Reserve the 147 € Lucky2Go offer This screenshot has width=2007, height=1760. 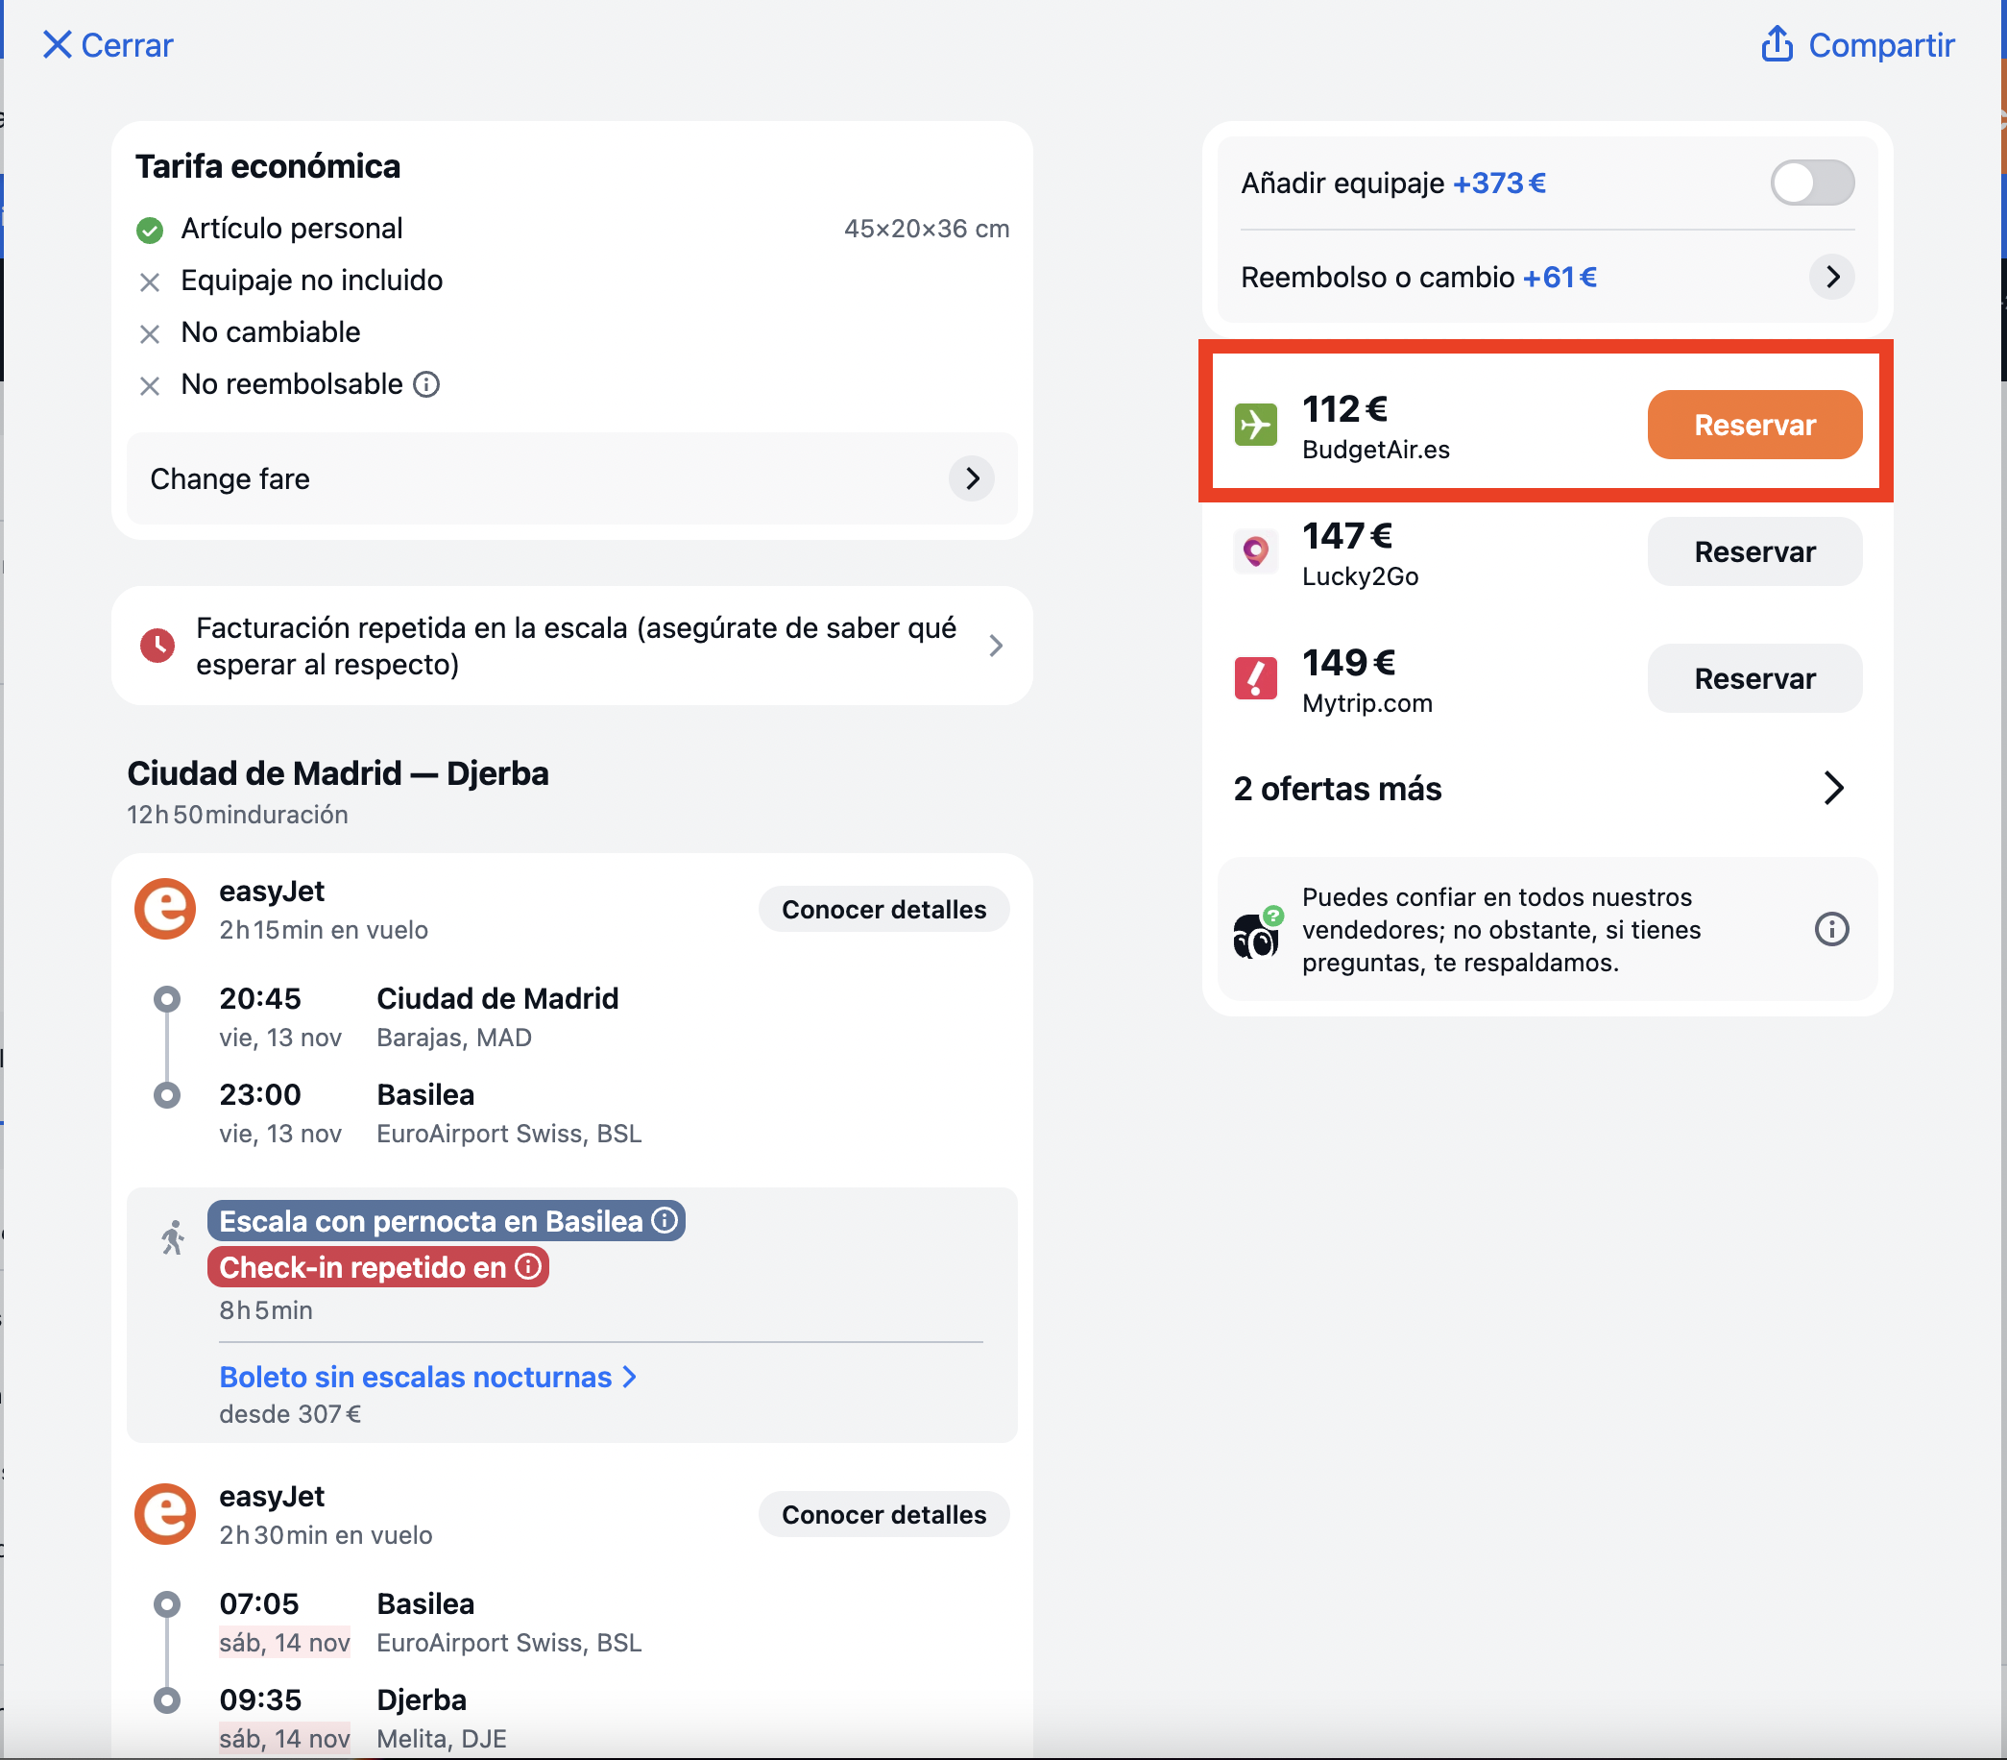(1753, 551)
